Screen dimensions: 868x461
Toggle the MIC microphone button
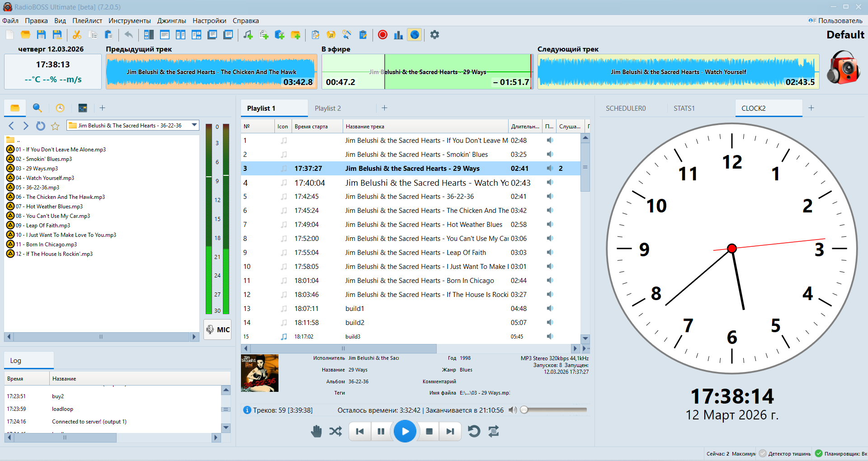218,329
